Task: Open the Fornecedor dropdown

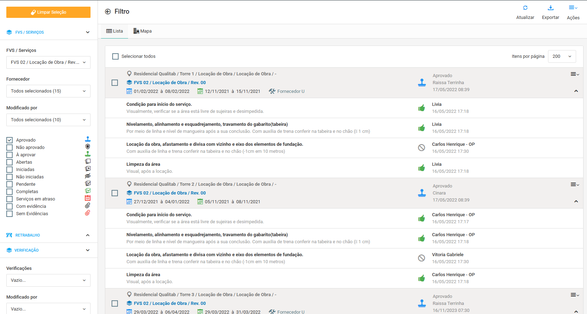Action: coord(48,91)
